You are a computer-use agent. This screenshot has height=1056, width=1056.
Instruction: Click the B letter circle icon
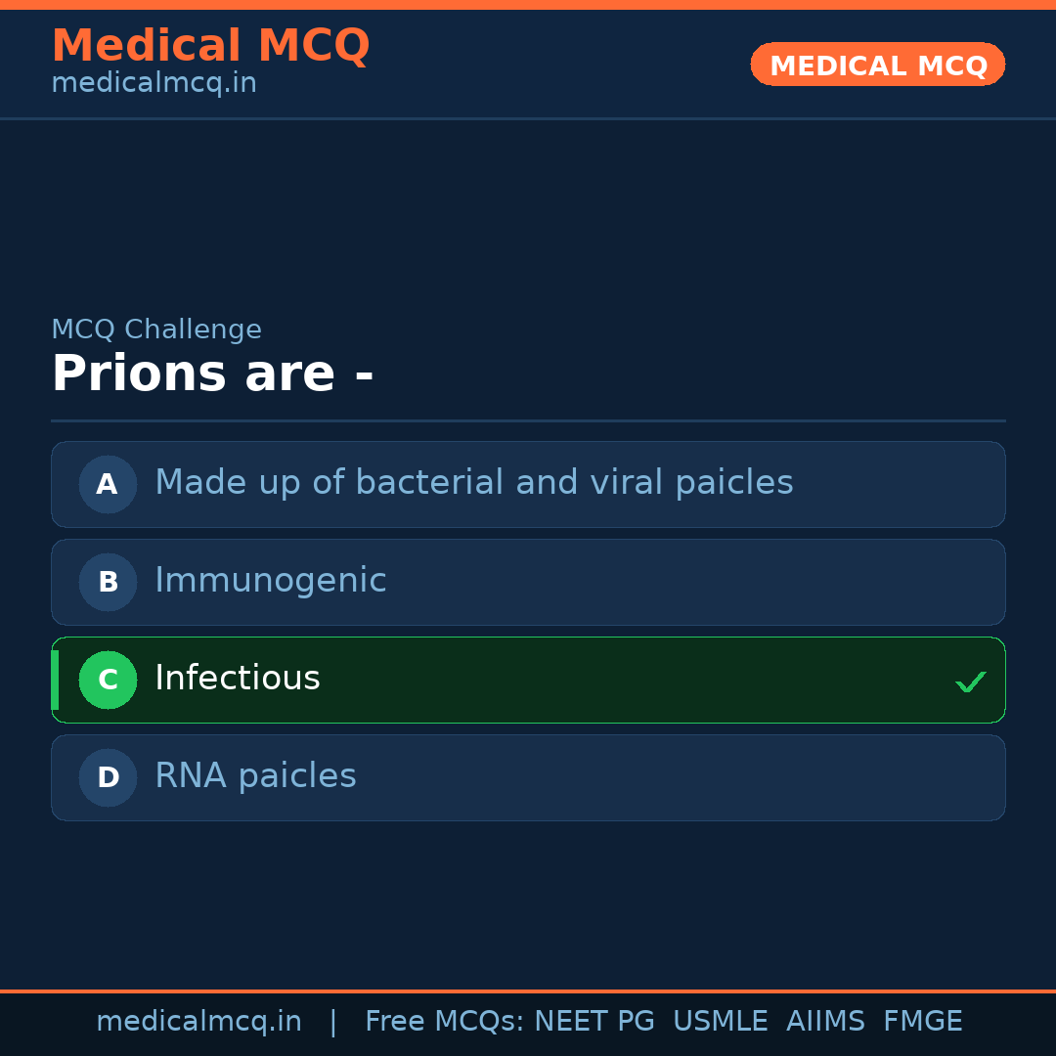108,582
